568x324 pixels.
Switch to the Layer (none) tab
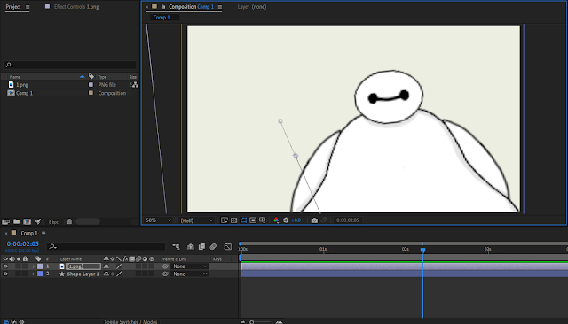coord(252,6)
